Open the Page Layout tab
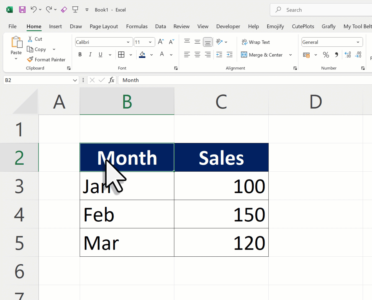Viewport: 372px width, 300px height. (x=104, y=26)
